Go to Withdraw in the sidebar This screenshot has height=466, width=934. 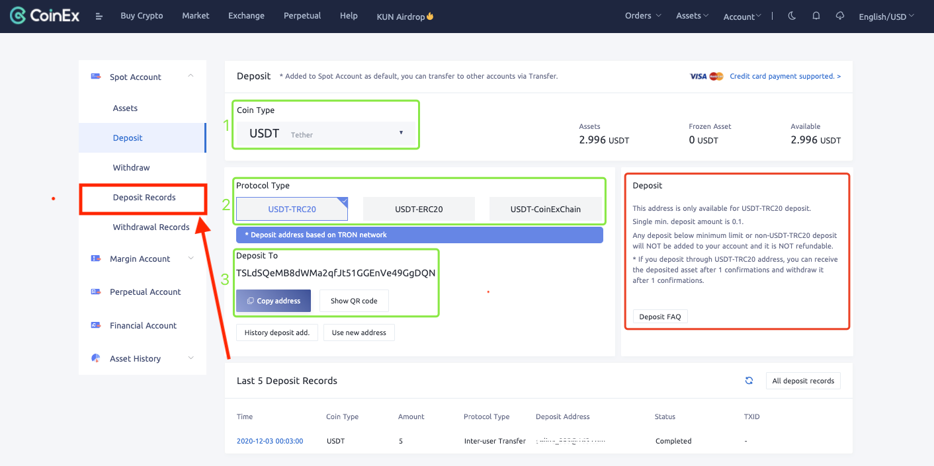pos(131,167)
